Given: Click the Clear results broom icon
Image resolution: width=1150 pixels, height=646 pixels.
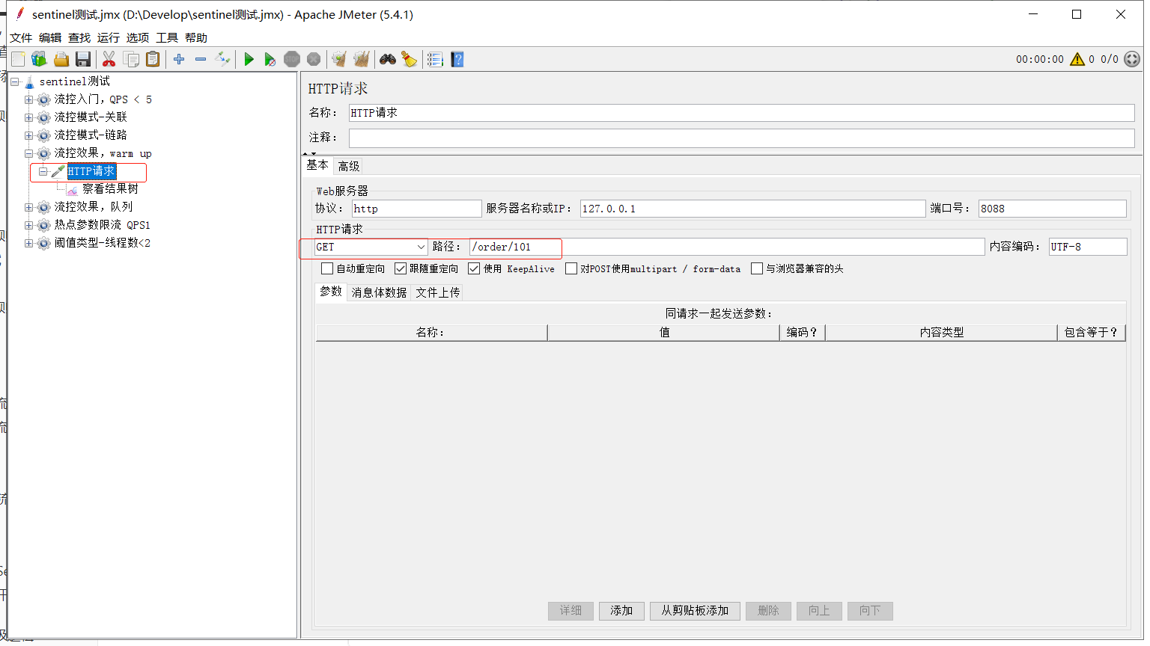Looking at the screenshot, I should coord(340,59).
